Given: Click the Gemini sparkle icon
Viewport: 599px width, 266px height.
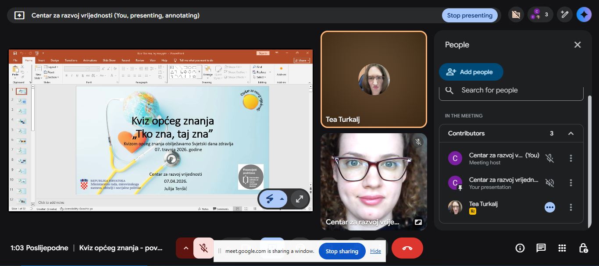Looking at the screenshot, I should point(584,15).
